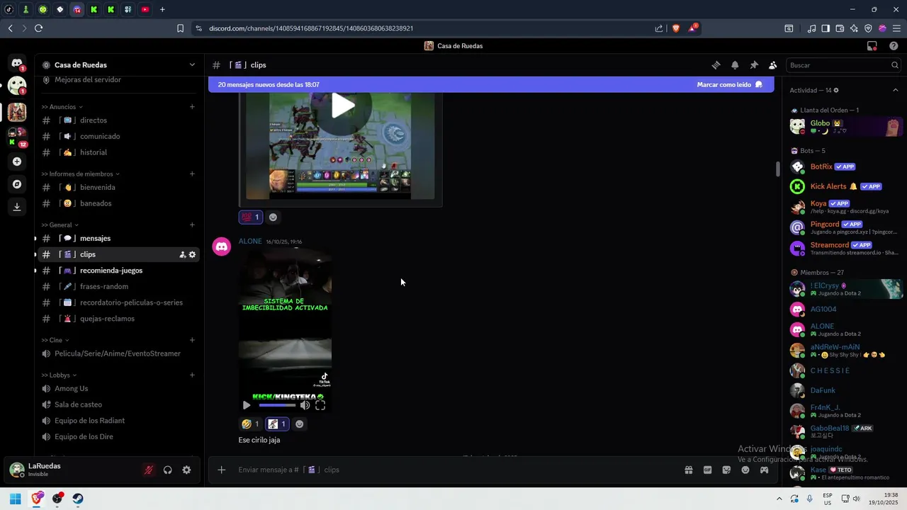This screenshot has height=510, width=907.
Task: Open the Discover servers compass icon
Action: (x=17, y=184)
